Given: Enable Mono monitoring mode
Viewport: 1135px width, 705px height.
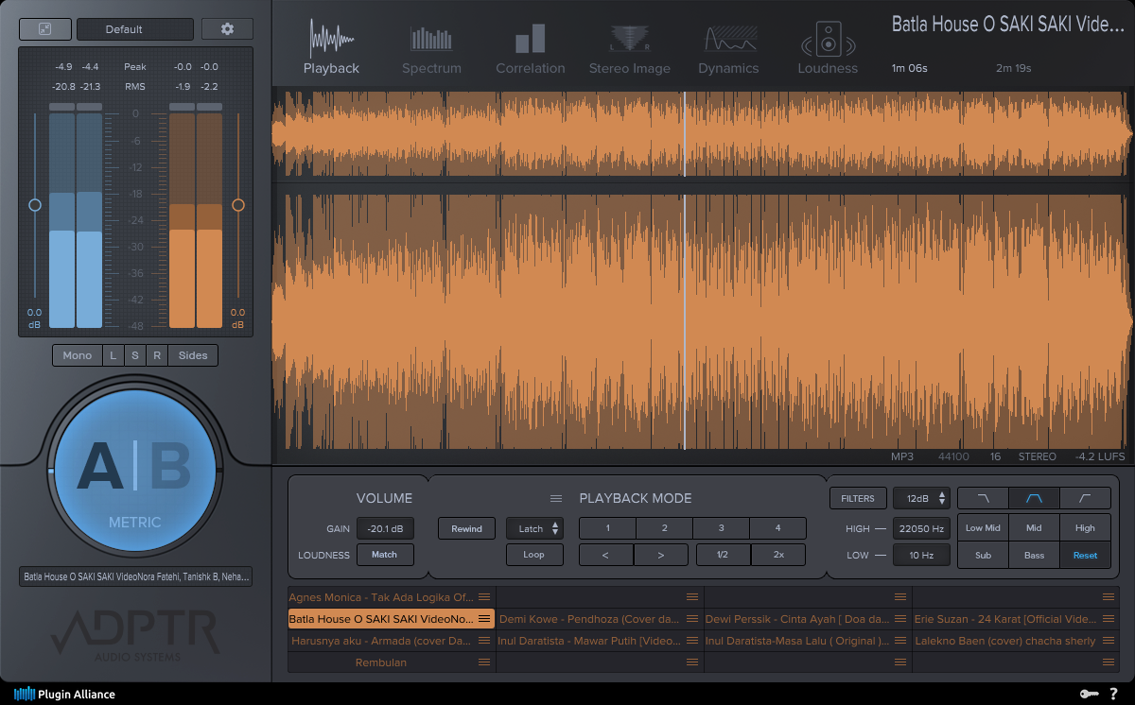Looking at the screenshot, I should click(x=77, y=355).
